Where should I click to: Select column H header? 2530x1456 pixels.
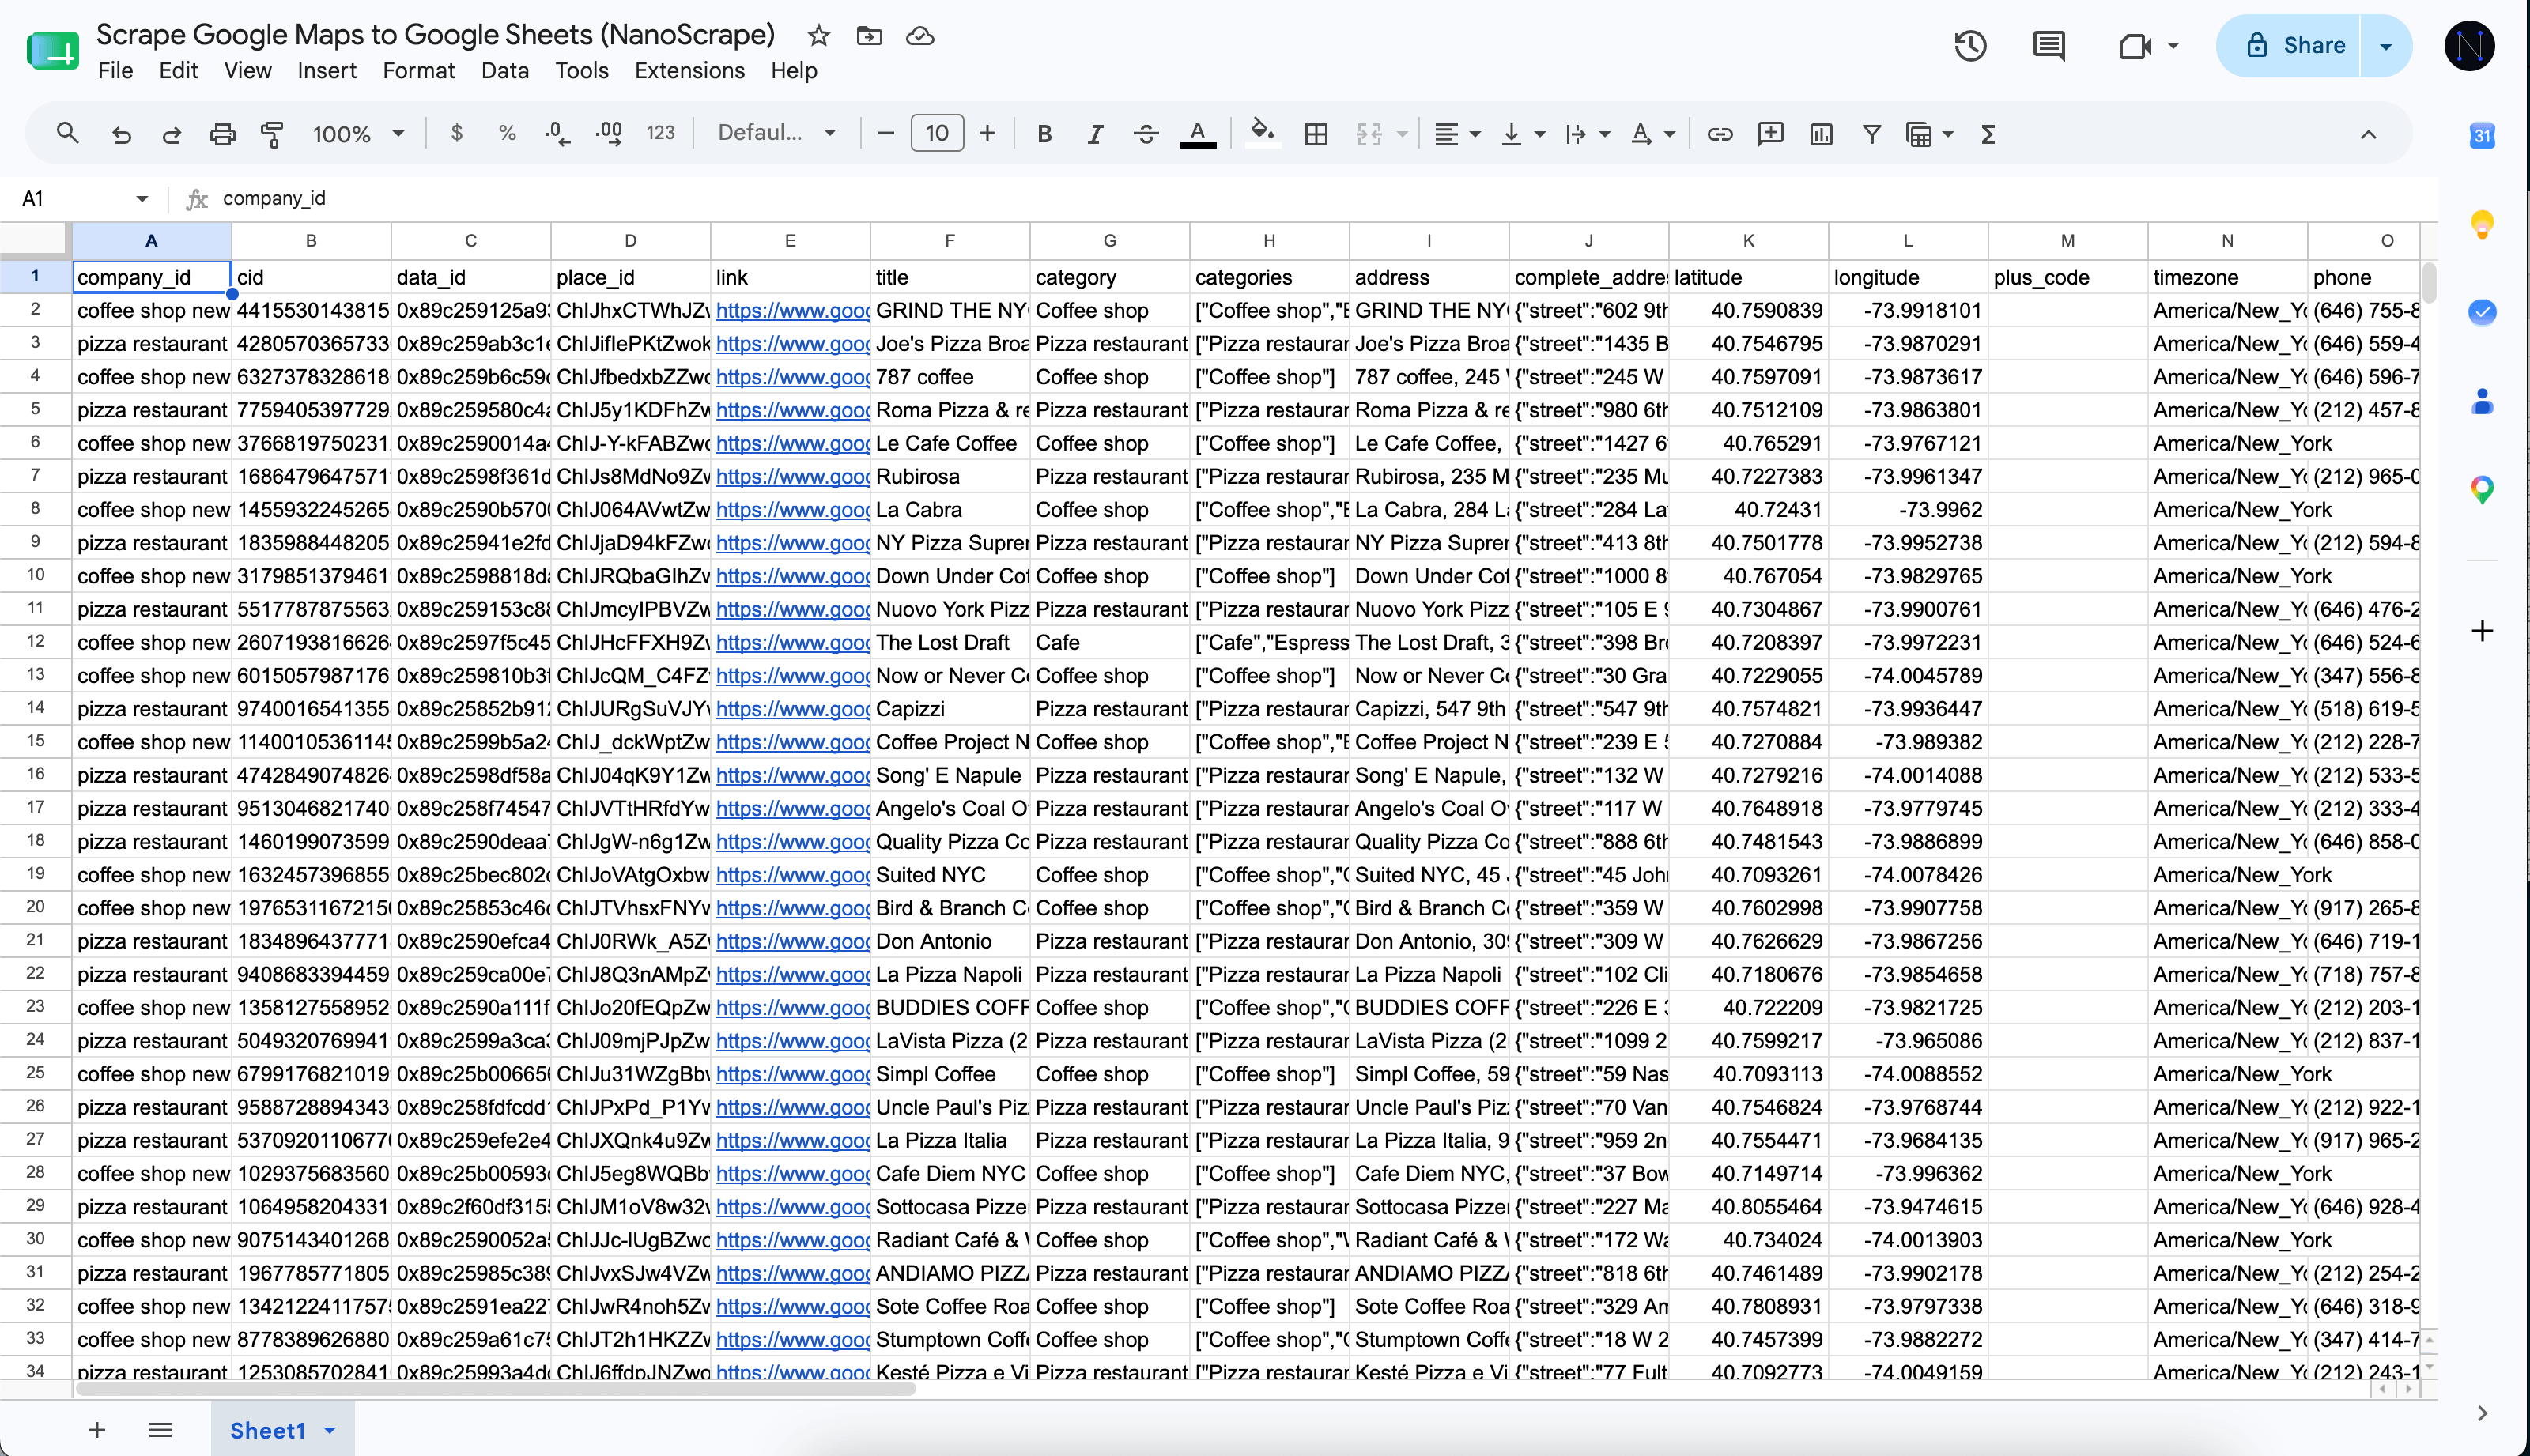[1269, 240]
